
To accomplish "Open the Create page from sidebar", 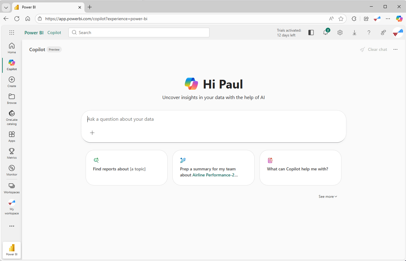I will tap(12, 82).
